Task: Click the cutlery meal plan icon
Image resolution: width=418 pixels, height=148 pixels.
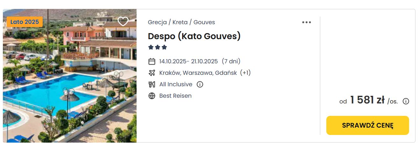Action: point(152,84)
